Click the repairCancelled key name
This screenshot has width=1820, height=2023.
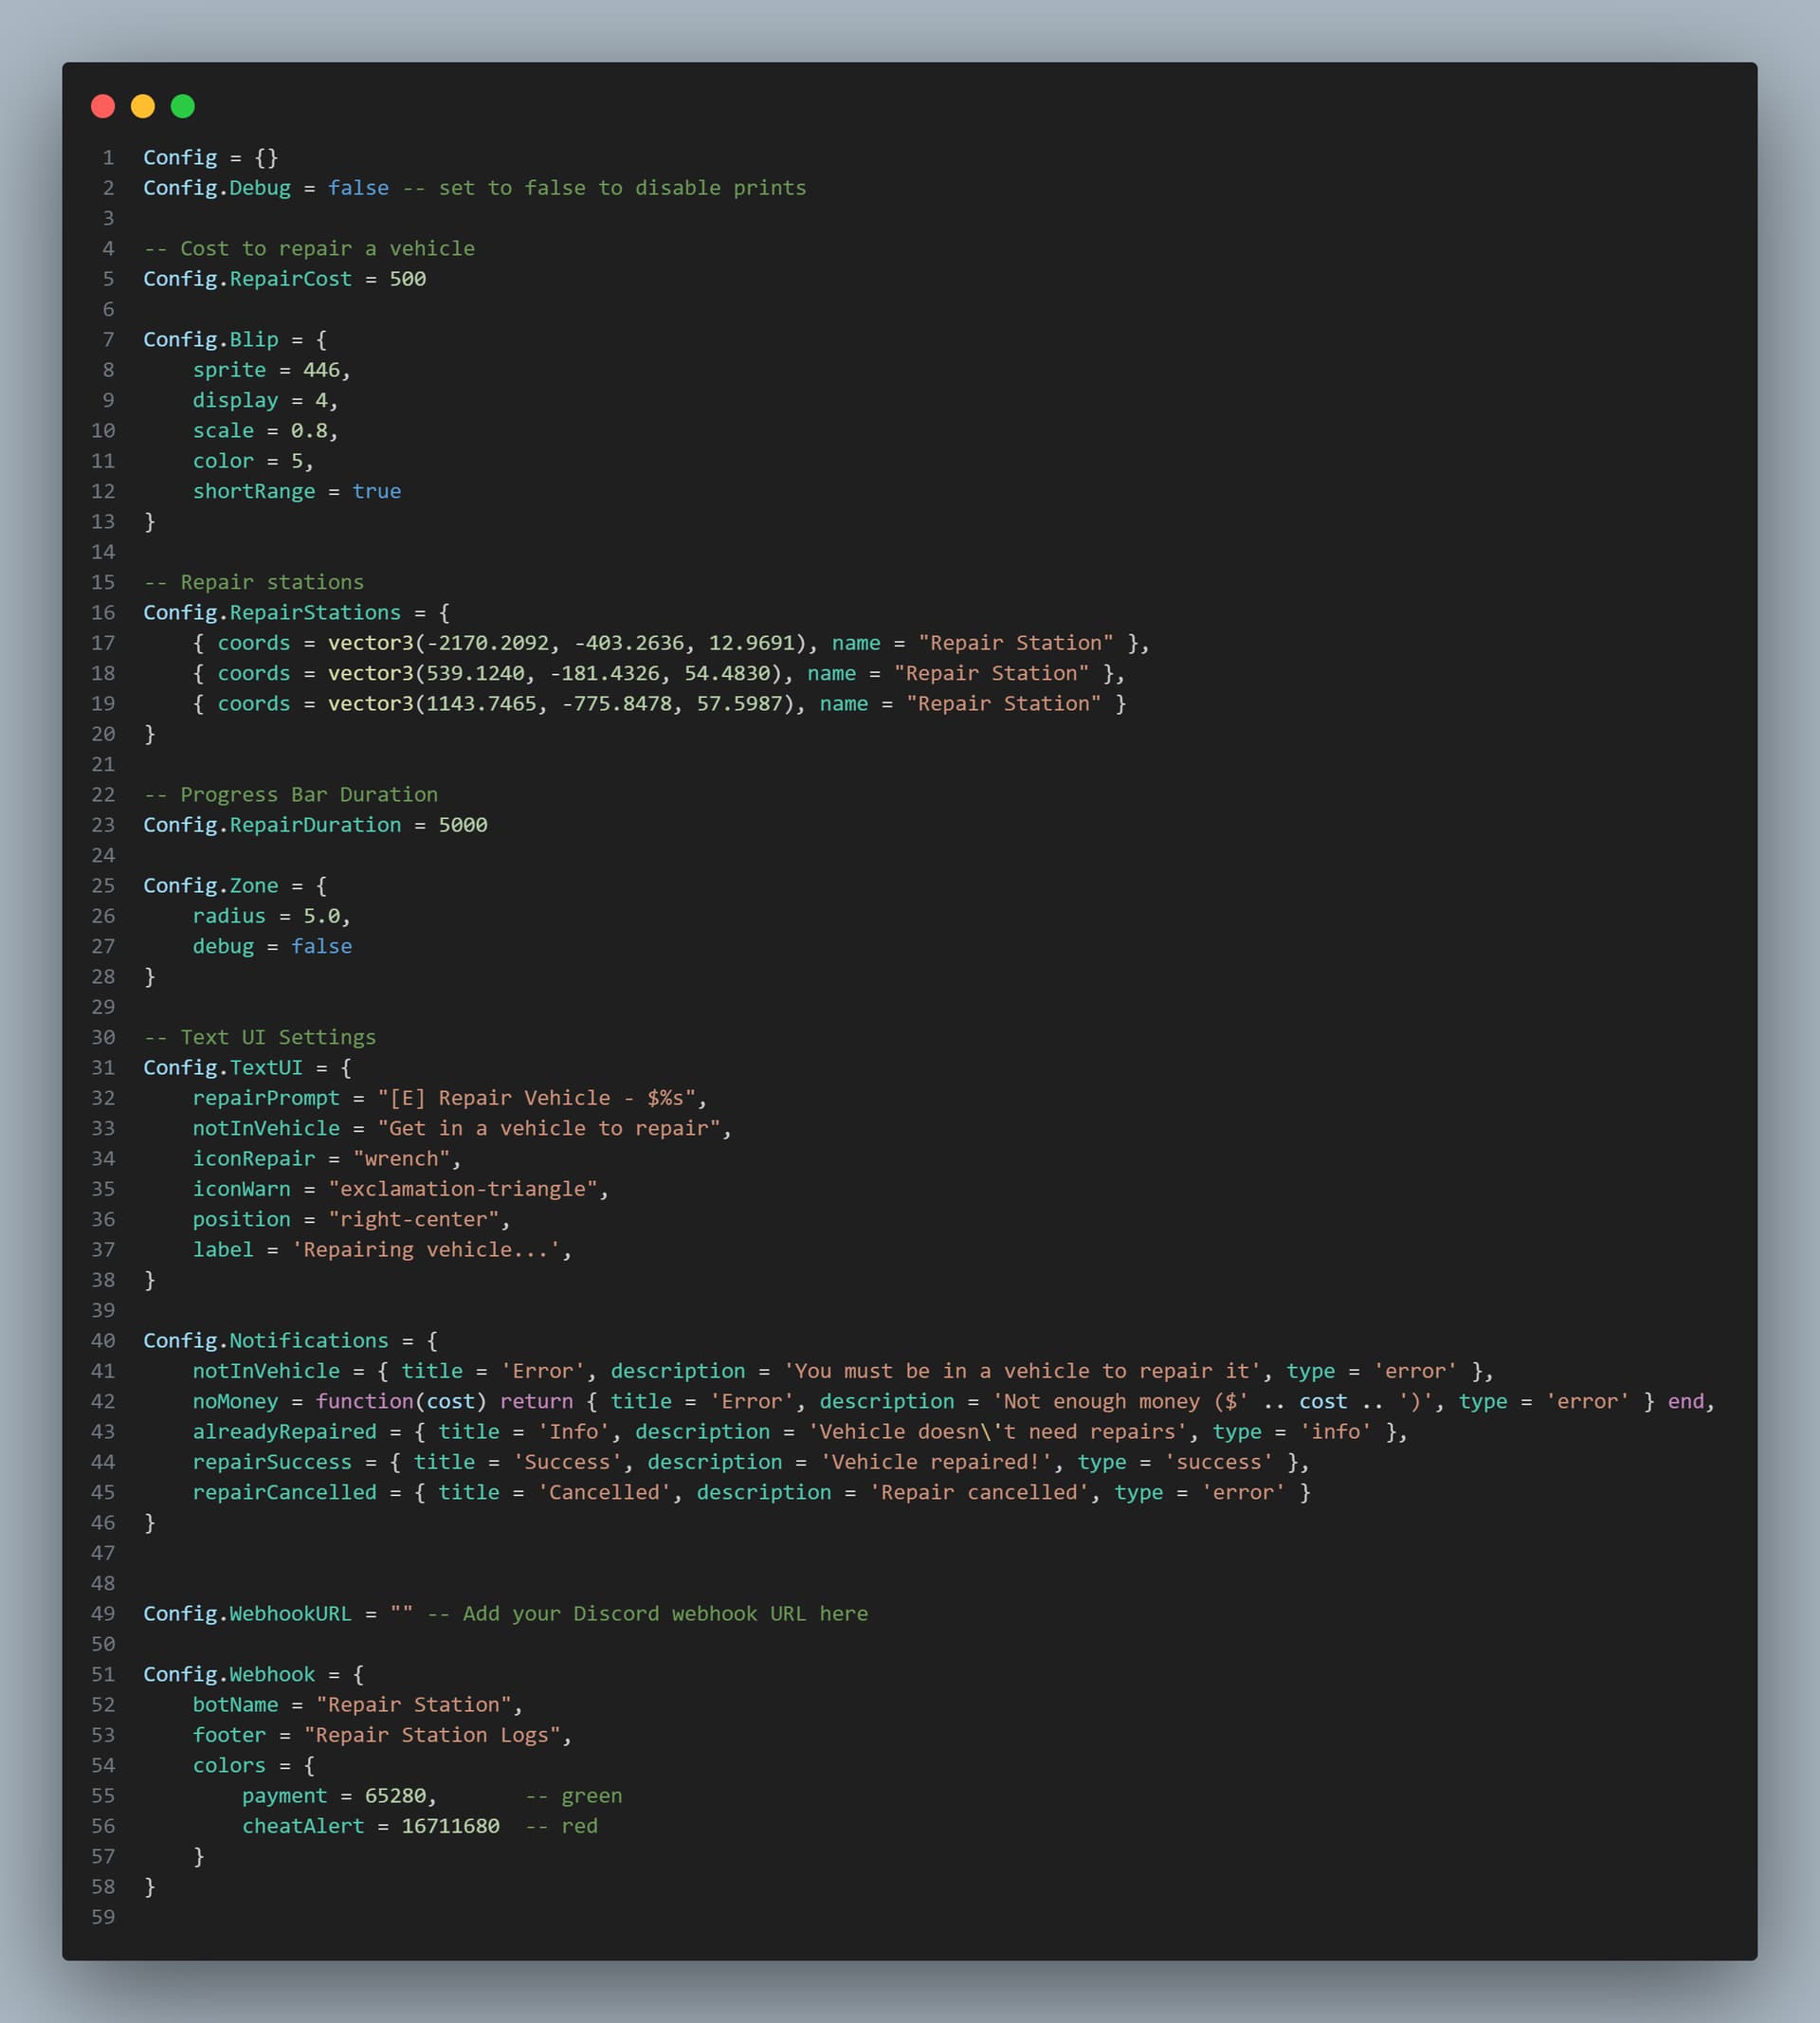284,1492
